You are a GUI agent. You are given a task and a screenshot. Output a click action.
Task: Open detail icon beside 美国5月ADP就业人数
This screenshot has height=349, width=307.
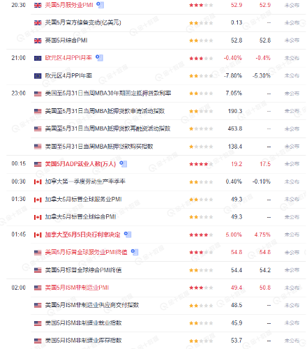(x=123, y=164)
